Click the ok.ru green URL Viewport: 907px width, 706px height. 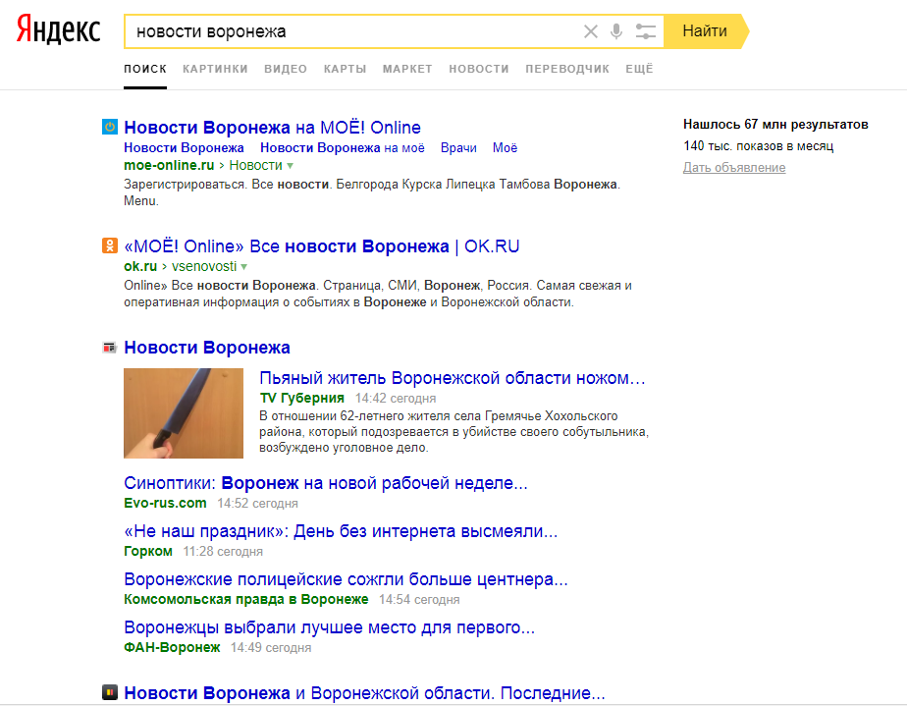140,266
